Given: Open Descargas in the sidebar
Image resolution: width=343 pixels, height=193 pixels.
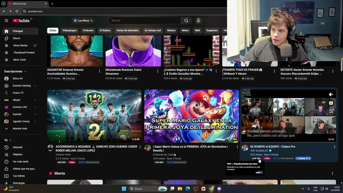Looking at the screenshot, I should click(x=20, y=183).
